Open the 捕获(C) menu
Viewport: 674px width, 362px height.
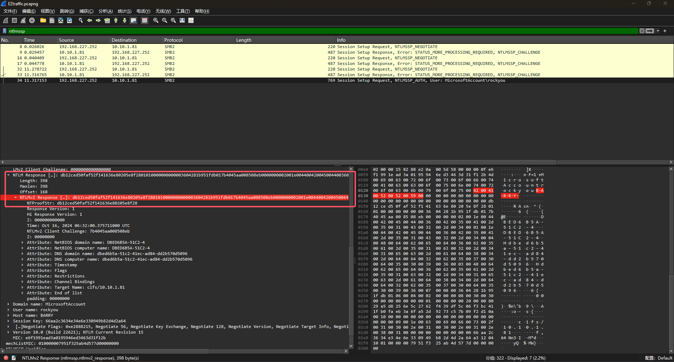point(86,11)
